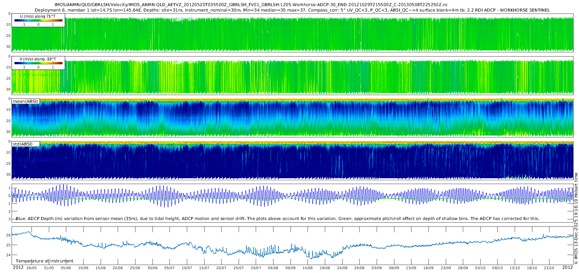Click the 18/10 date tick label

click(532, 268)
